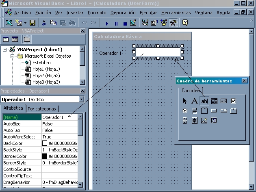256x192 pixels.
Task: Select the Label tool in the toolbox
Action: click(195, 101)
